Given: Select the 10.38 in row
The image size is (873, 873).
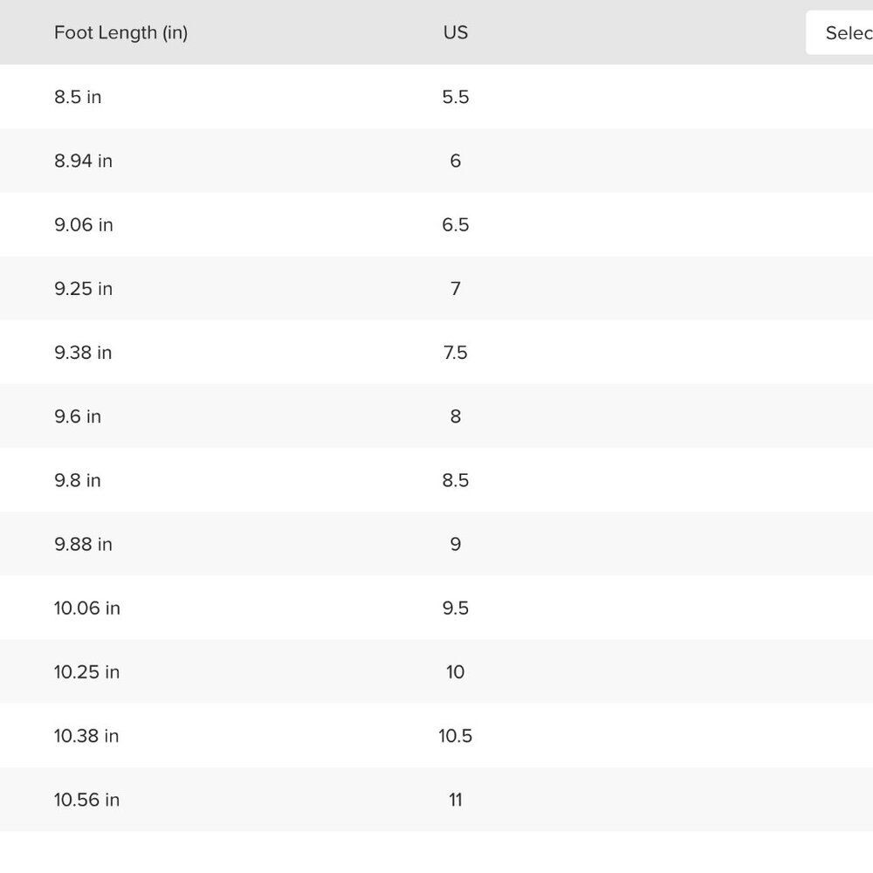Looking at the screenshot, I should click(436, 735).
